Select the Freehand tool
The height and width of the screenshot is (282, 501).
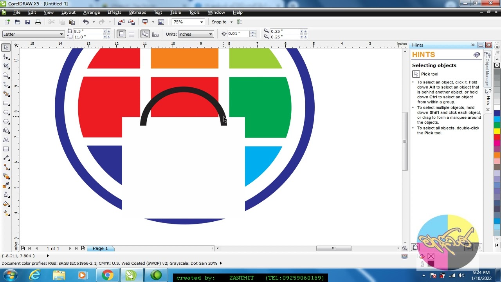[x=6, y=85]
